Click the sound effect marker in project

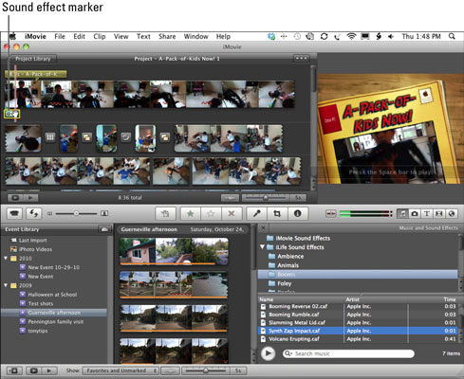tap(11, 114)
